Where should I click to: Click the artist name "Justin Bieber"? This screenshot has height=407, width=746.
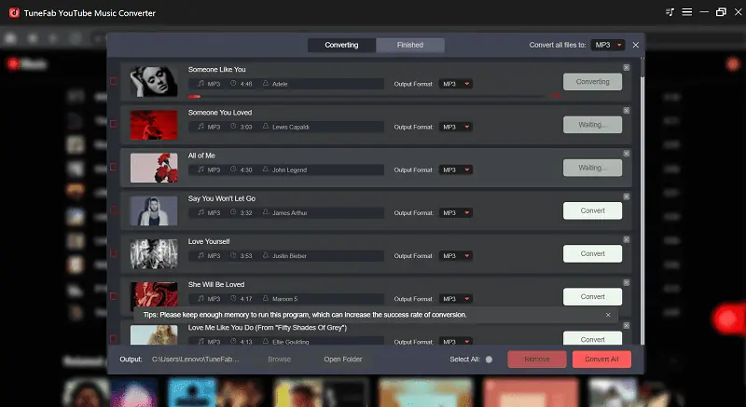click(289, 256)
